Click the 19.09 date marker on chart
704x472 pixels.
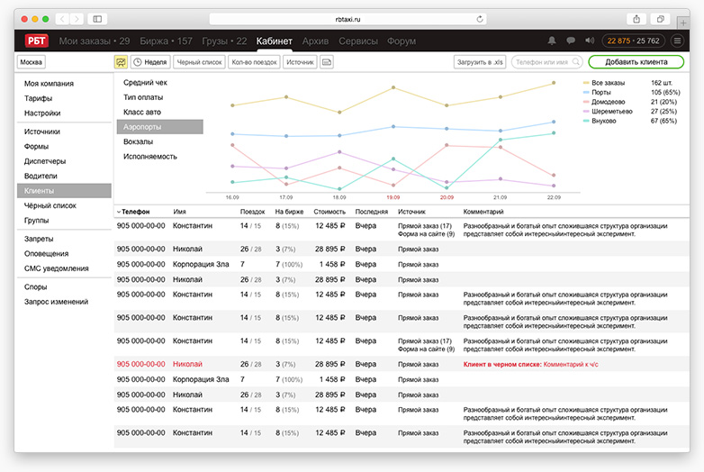[x=393, y=197]
